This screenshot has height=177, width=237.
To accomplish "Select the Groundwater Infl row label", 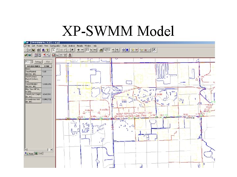I will pos(33,101).
